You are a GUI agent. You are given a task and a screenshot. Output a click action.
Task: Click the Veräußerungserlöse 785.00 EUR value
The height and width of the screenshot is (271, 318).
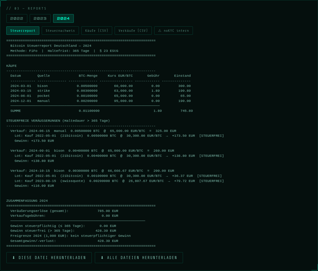tap(108, 211)
